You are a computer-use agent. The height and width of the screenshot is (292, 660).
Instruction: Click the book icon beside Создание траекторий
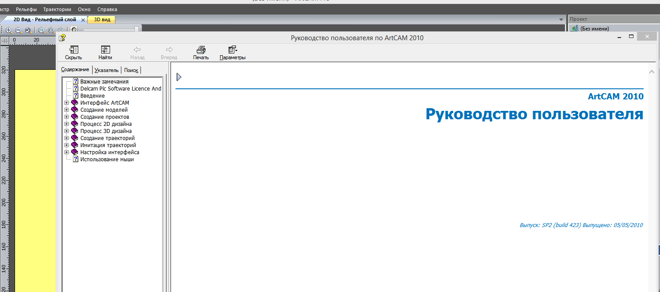pos(75,138)
